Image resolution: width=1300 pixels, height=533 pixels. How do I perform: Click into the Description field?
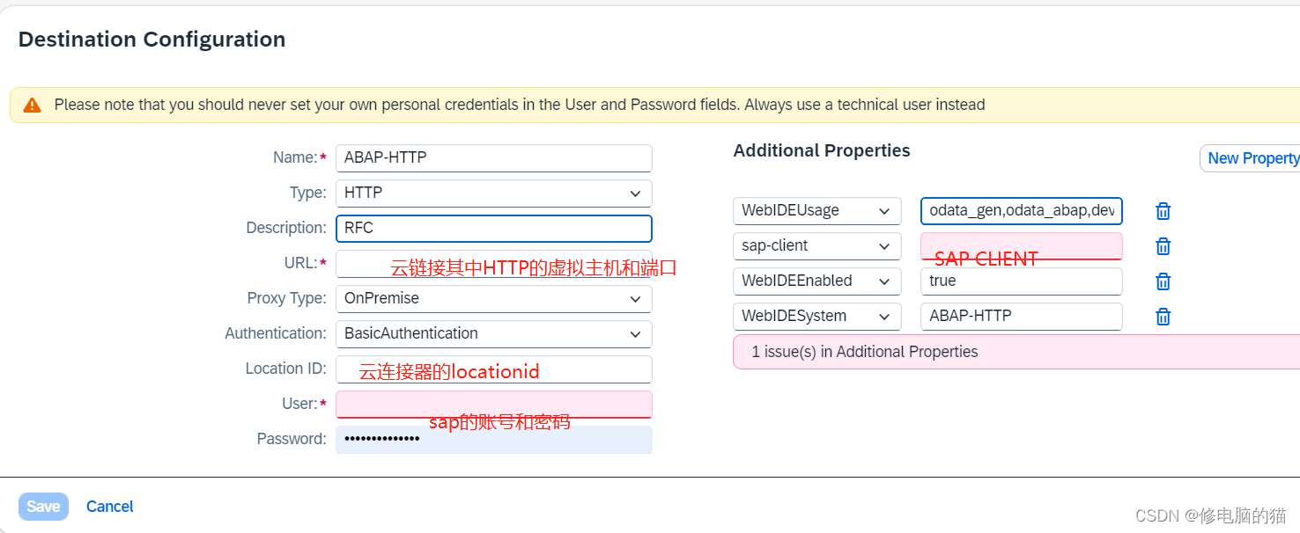click(x=493, y=229)
